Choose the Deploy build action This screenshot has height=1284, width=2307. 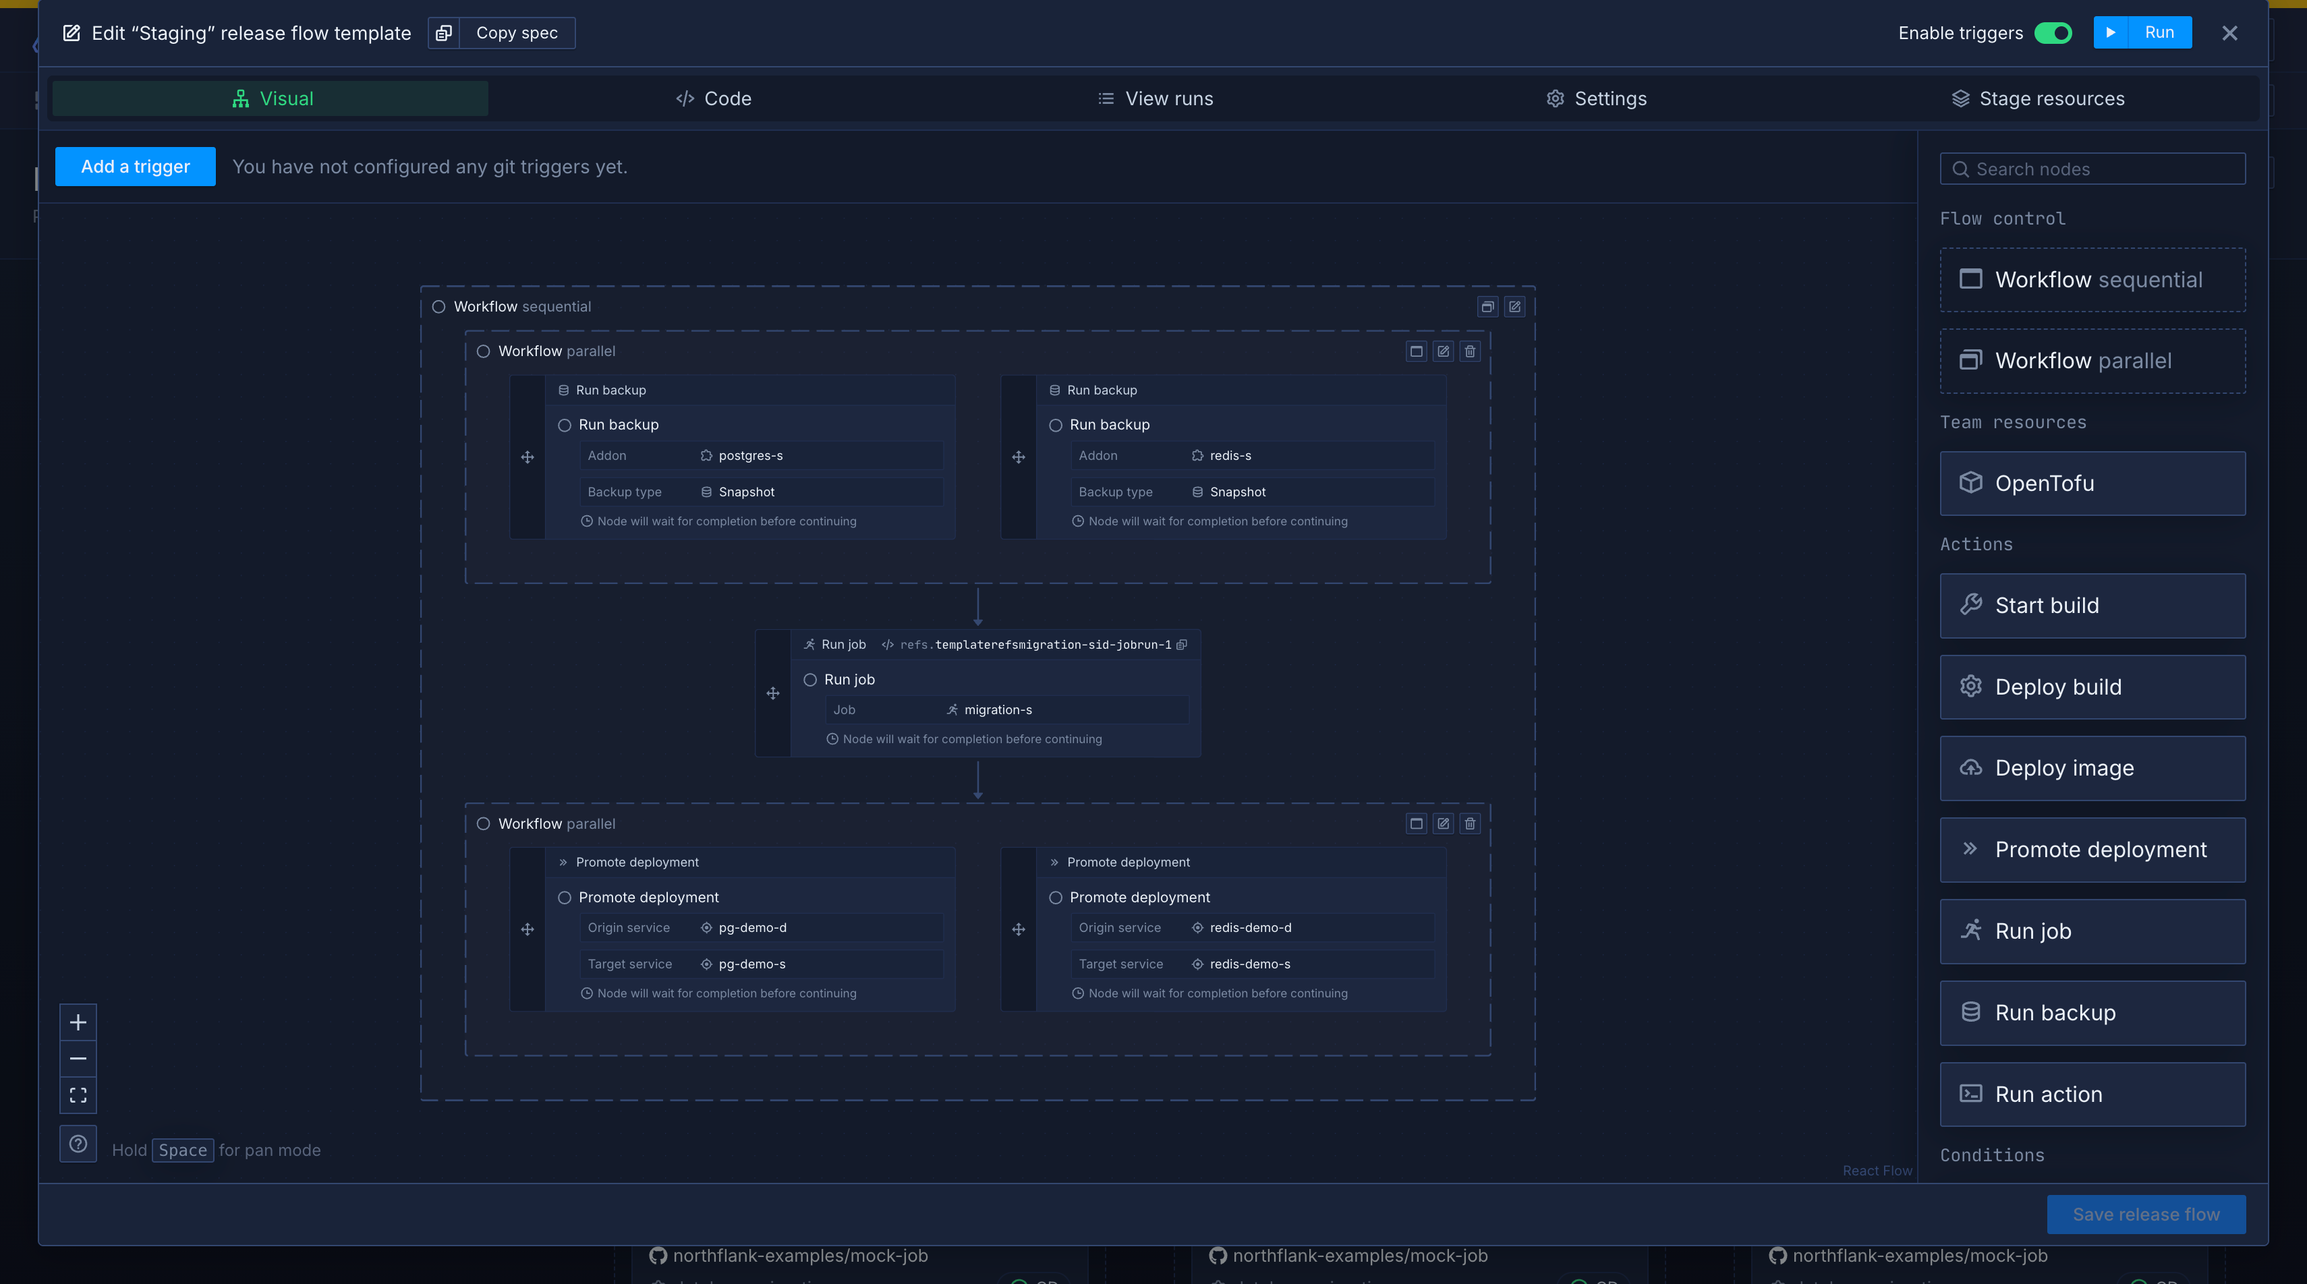pyautogui.click(x=2092, y=687)
